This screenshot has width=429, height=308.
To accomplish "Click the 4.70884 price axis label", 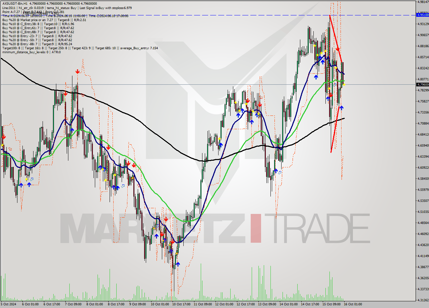I will pyautogui.click(x=423, y=124).
